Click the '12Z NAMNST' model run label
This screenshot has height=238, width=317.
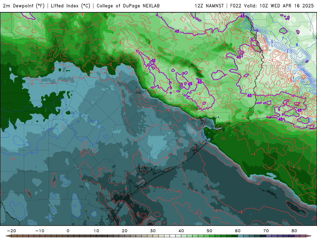click(209, 6)
